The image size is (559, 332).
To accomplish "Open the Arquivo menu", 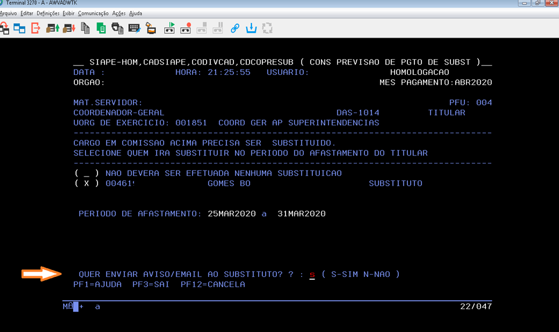I will point(9,13).
